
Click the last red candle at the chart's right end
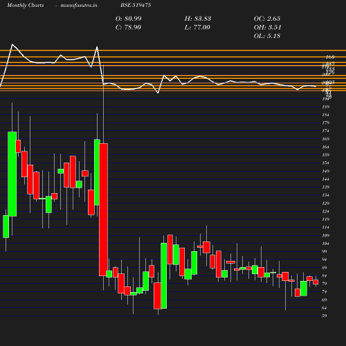[x=316, y=282]
